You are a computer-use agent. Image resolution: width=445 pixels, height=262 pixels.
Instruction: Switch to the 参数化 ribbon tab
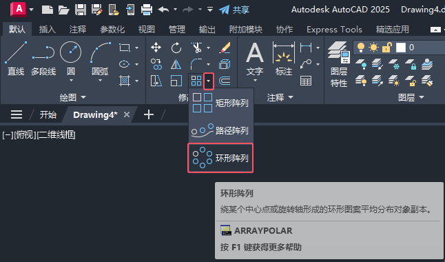pyautogui.click(x=112, y=29)
